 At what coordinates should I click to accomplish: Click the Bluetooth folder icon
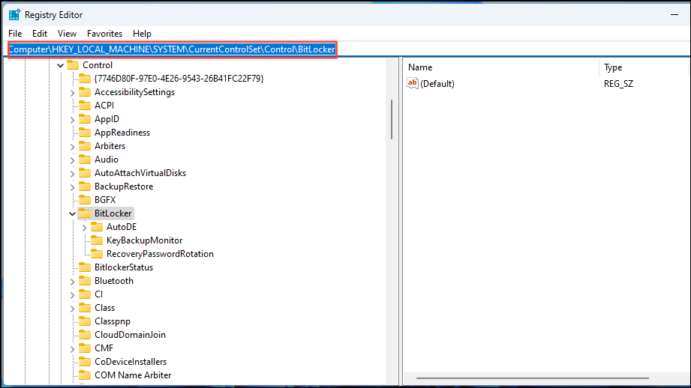[x=85, y=281]
